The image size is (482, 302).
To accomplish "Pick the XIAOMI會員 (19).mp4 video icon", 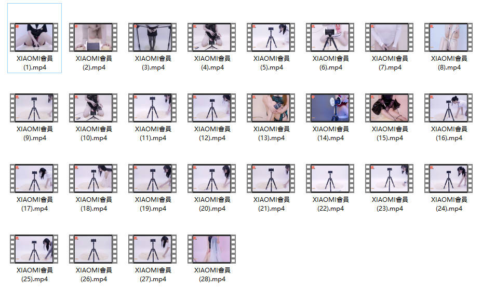I will point(153,179).
